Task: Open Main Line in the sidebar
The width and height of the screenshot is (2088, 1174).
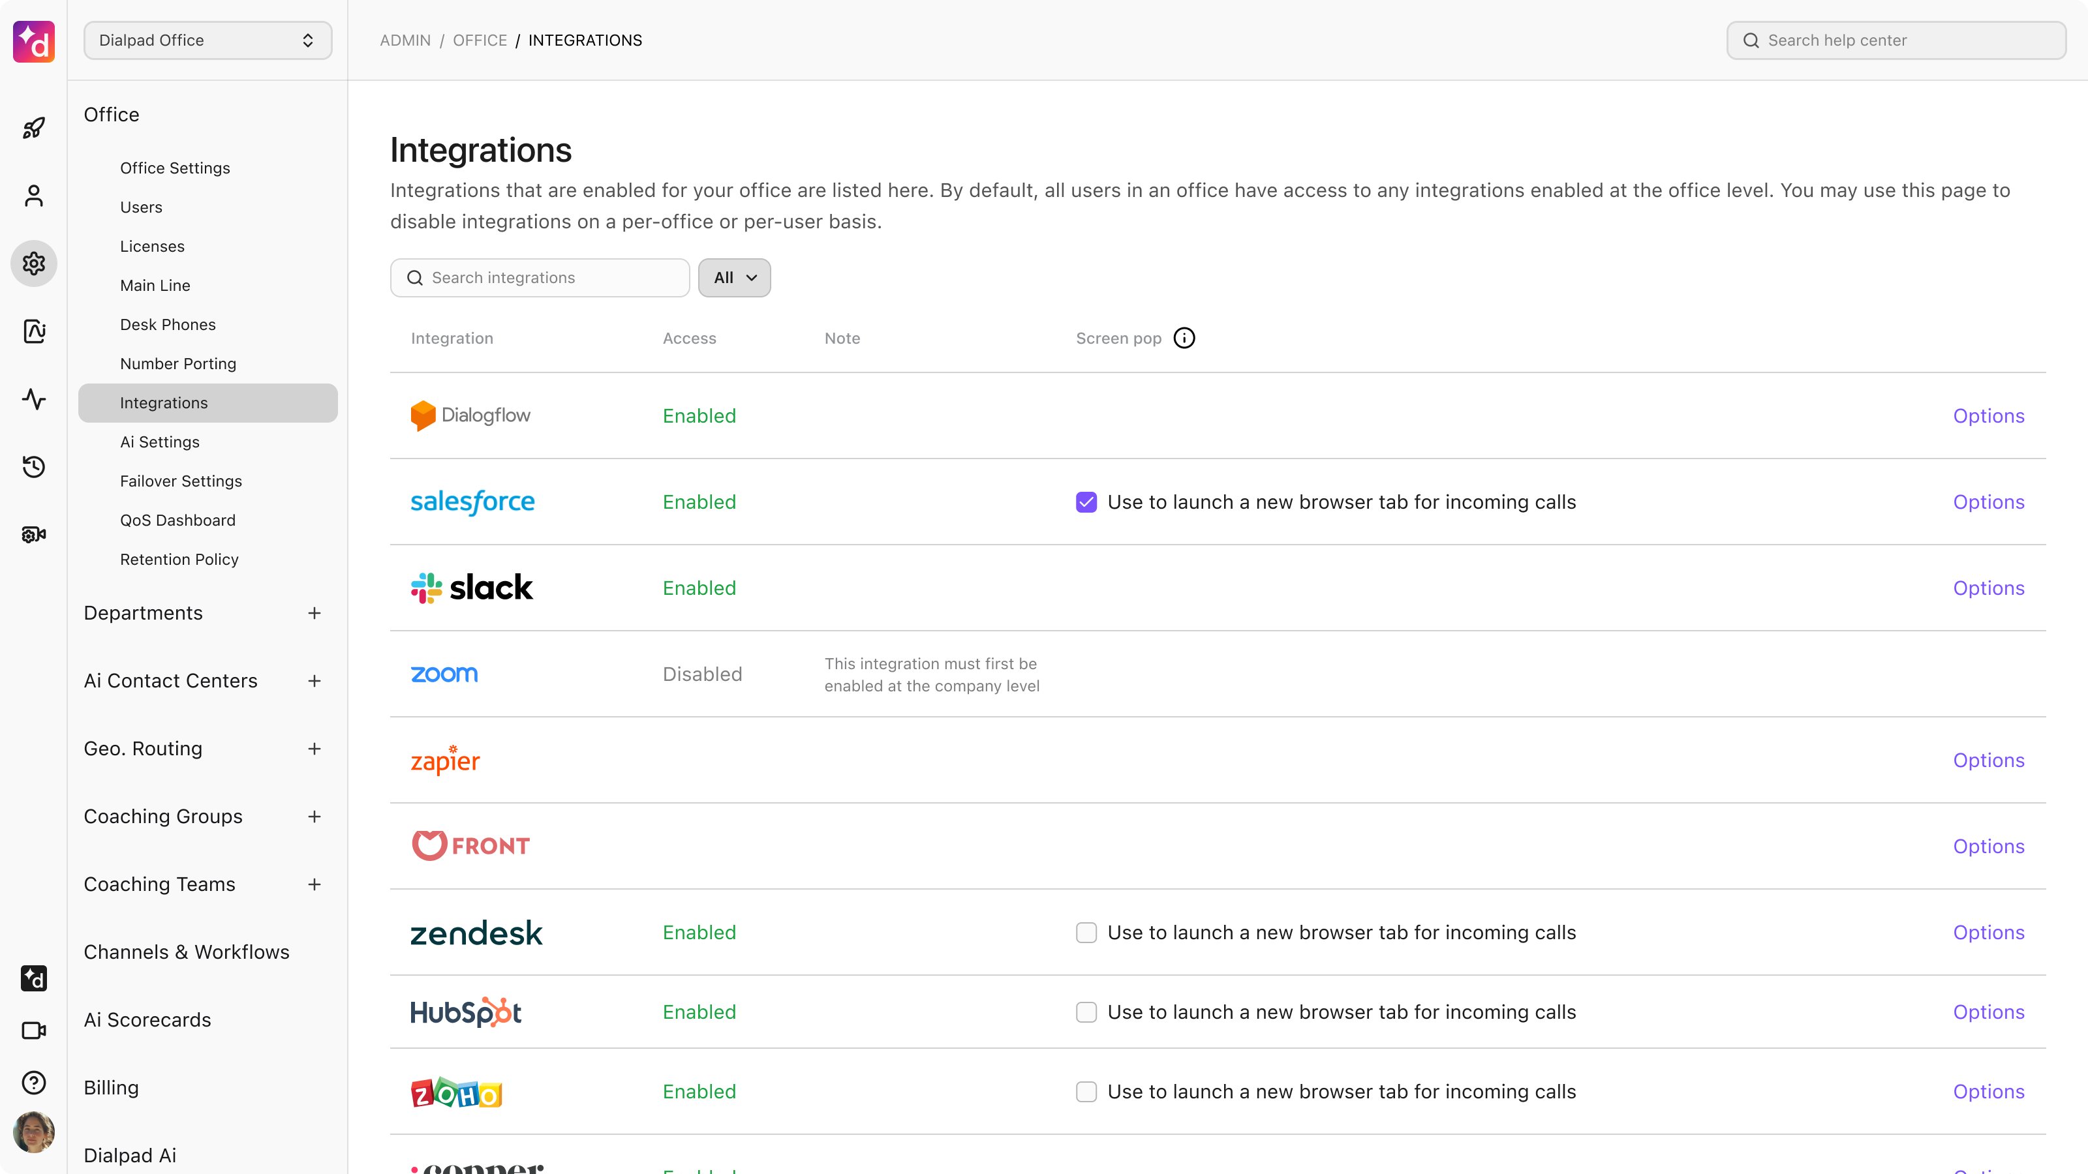Action: pyautogui.click(x=156, y=285)
